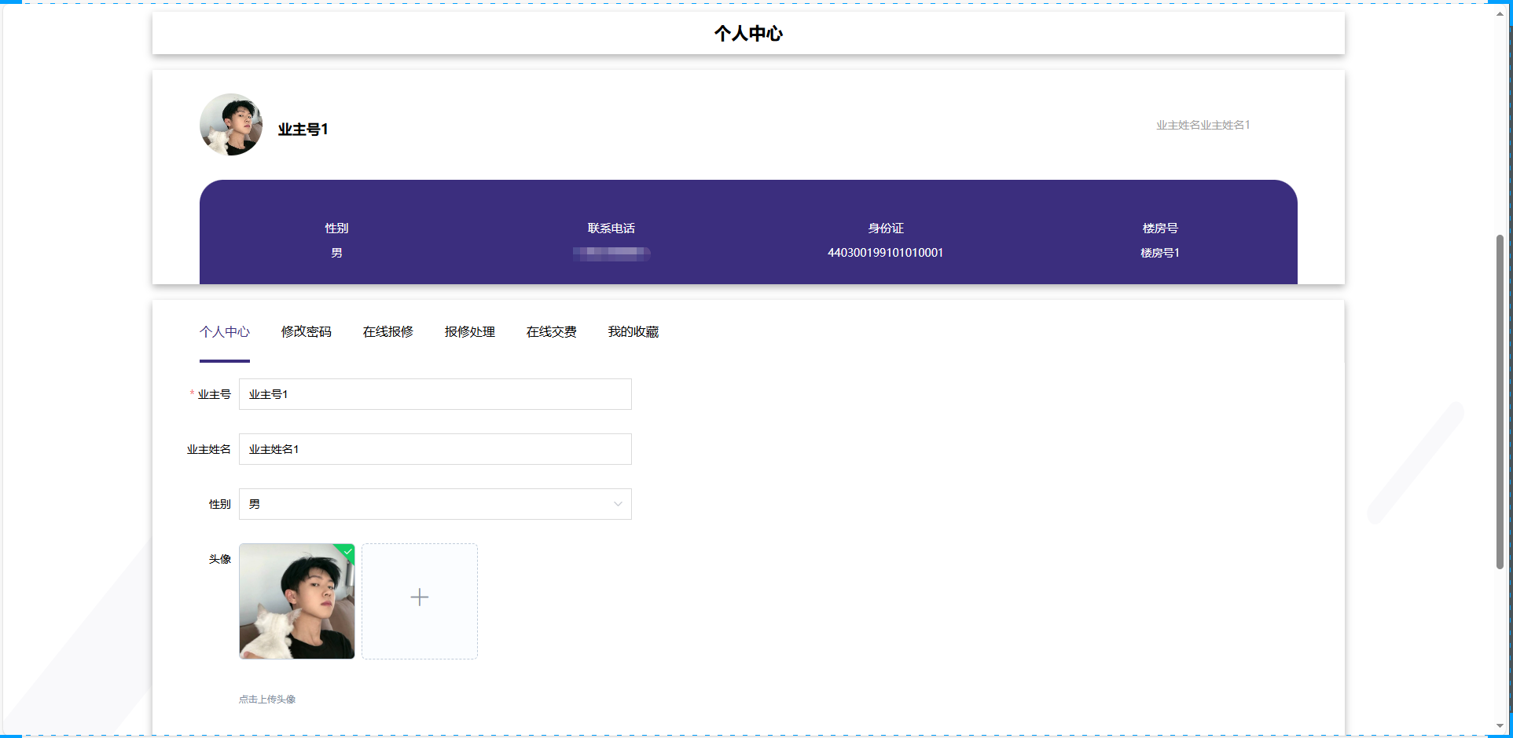
Task: Click into the 业主姓名 text field
Action: [x=435, y=449]
